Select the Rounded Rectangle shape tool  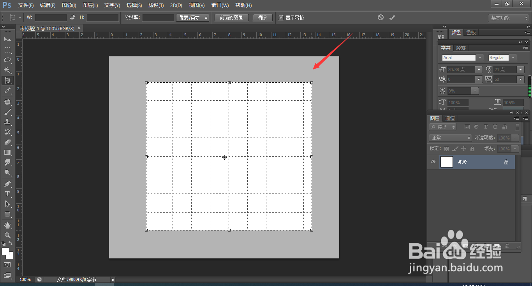7,214
